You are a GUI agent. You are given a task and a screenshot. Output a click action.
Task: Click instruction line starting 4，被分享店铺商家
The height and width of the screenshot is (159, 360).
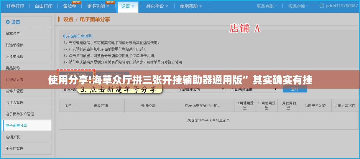124,62
